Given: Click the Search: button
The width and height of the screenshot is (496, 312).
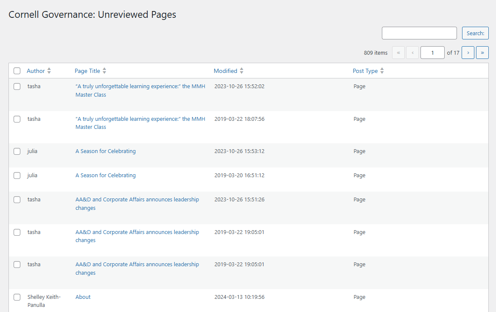Looking at the screenshot, I should (475, 33).
